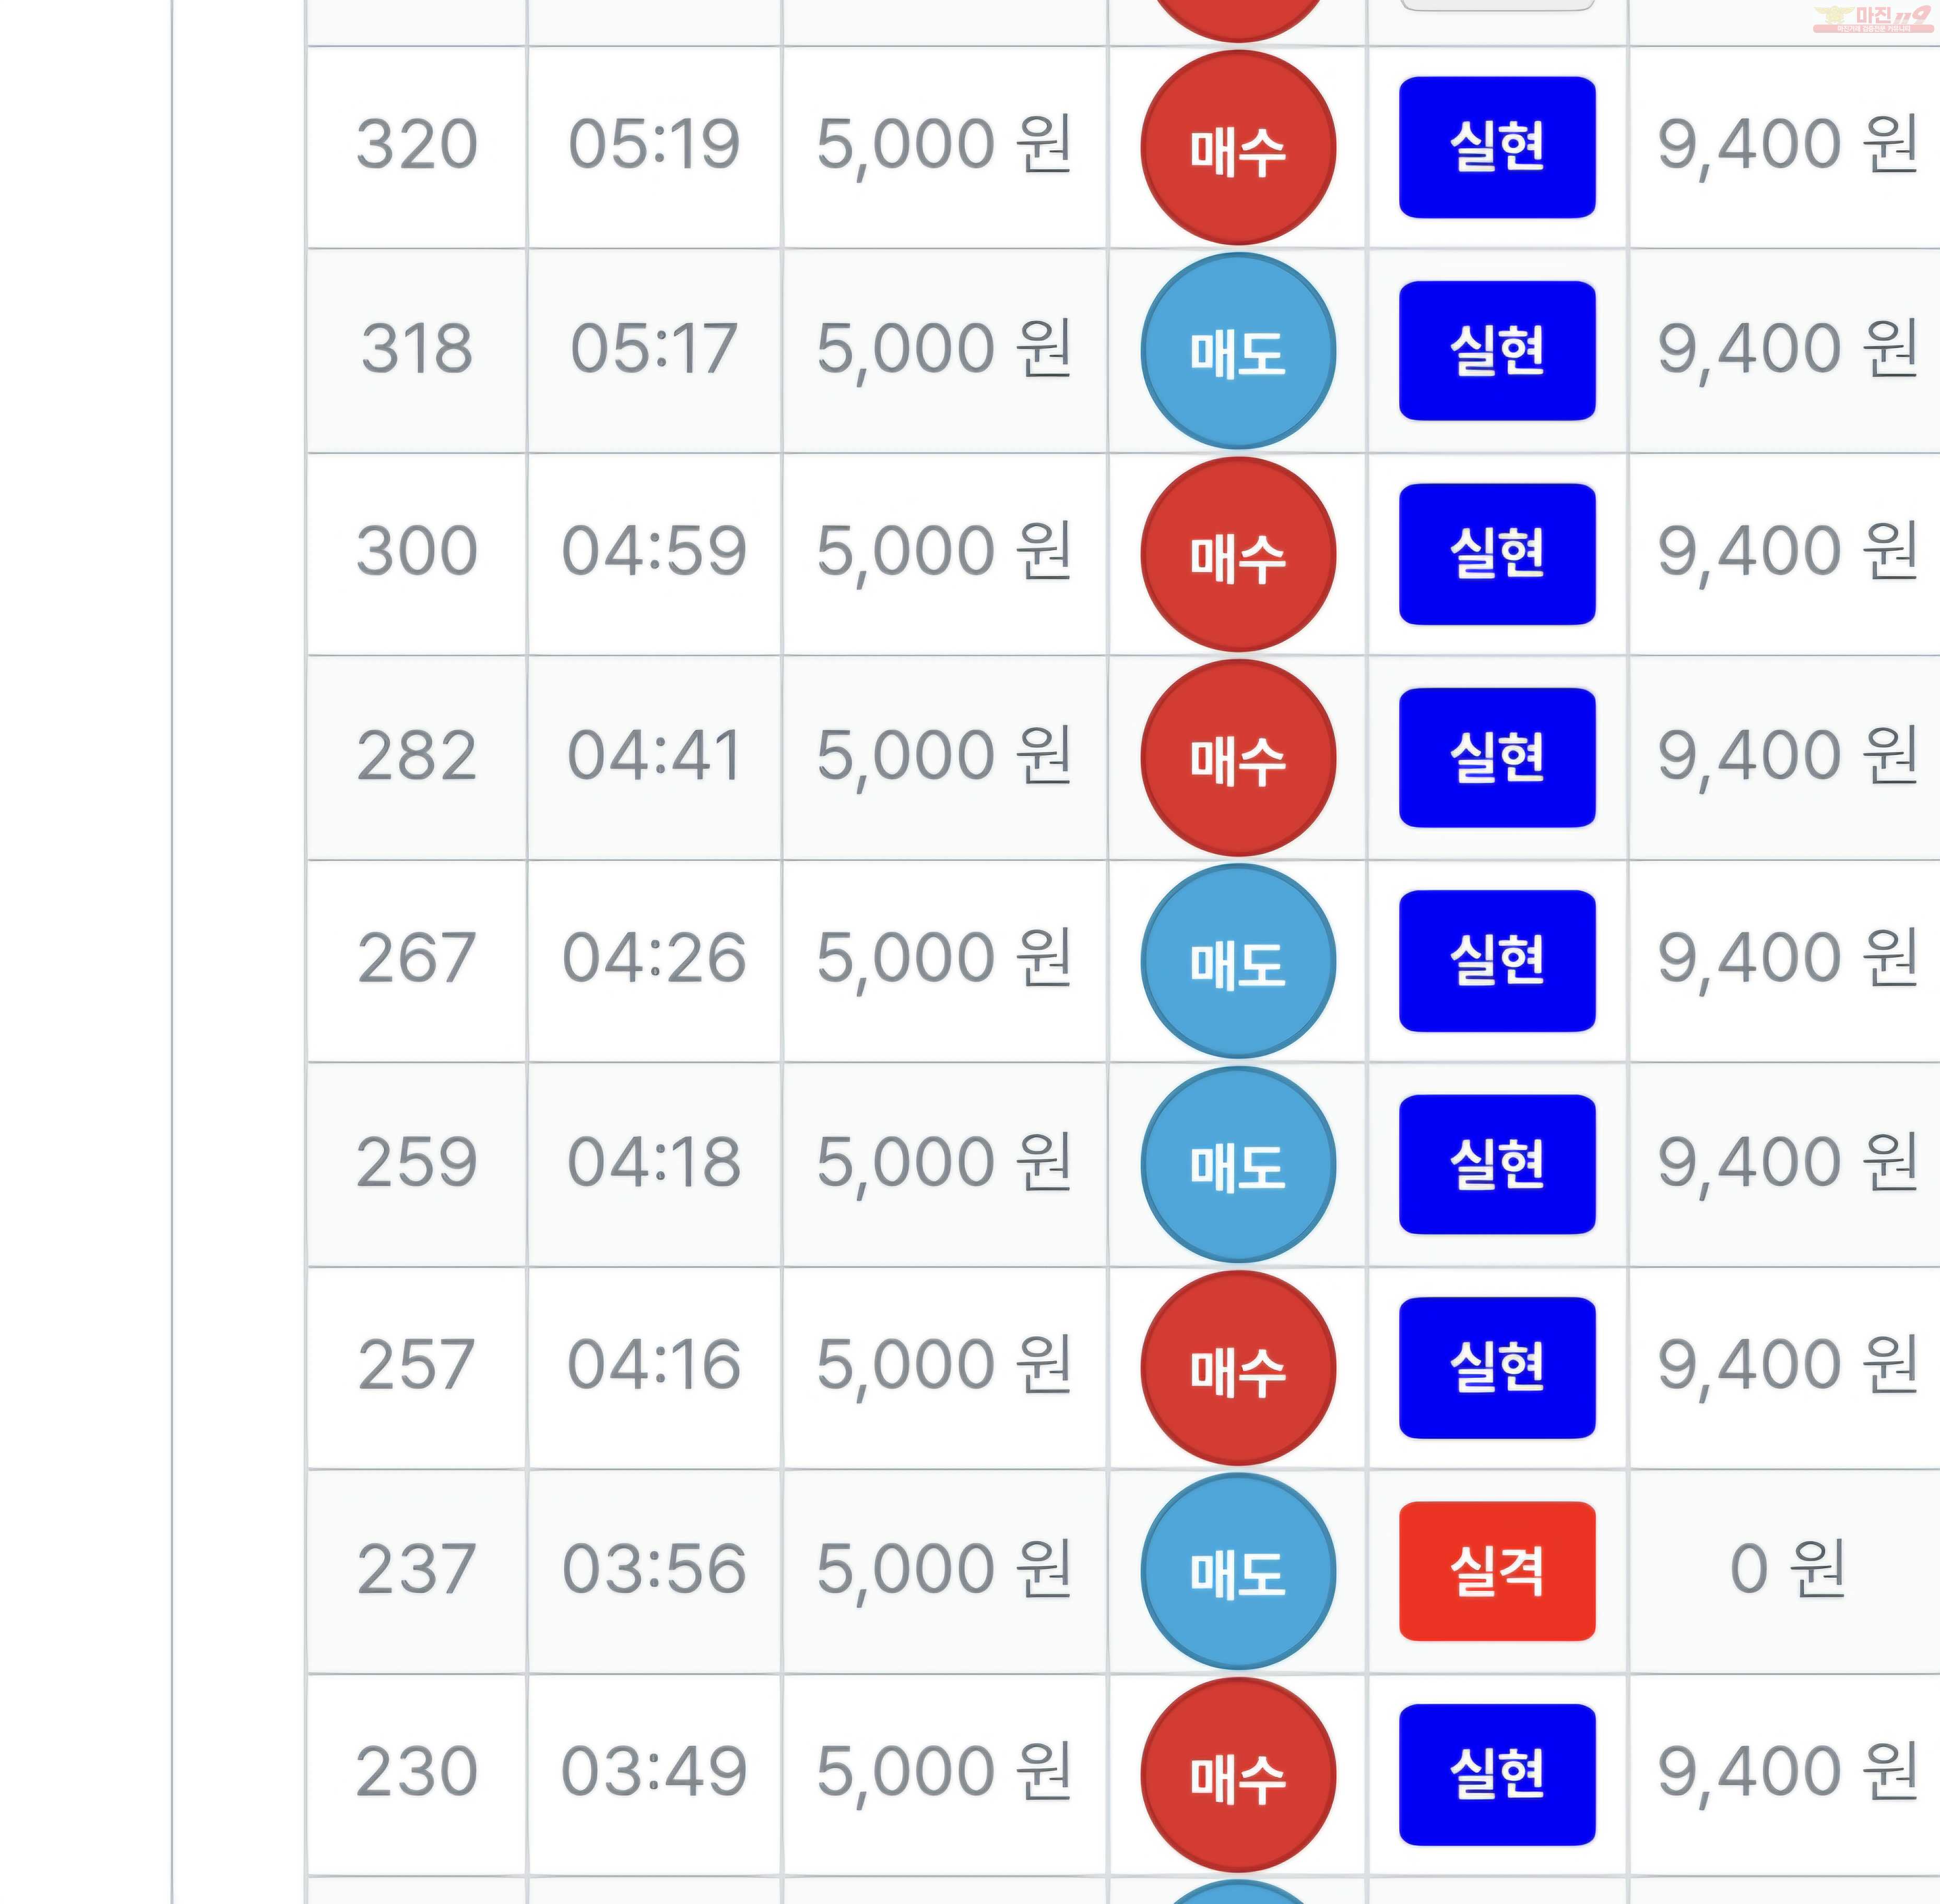Viewport: 1940px width, 1904px height.
Task: Click the round number 259 cell
Action: pyautogui.click(x=417, y=1164)
